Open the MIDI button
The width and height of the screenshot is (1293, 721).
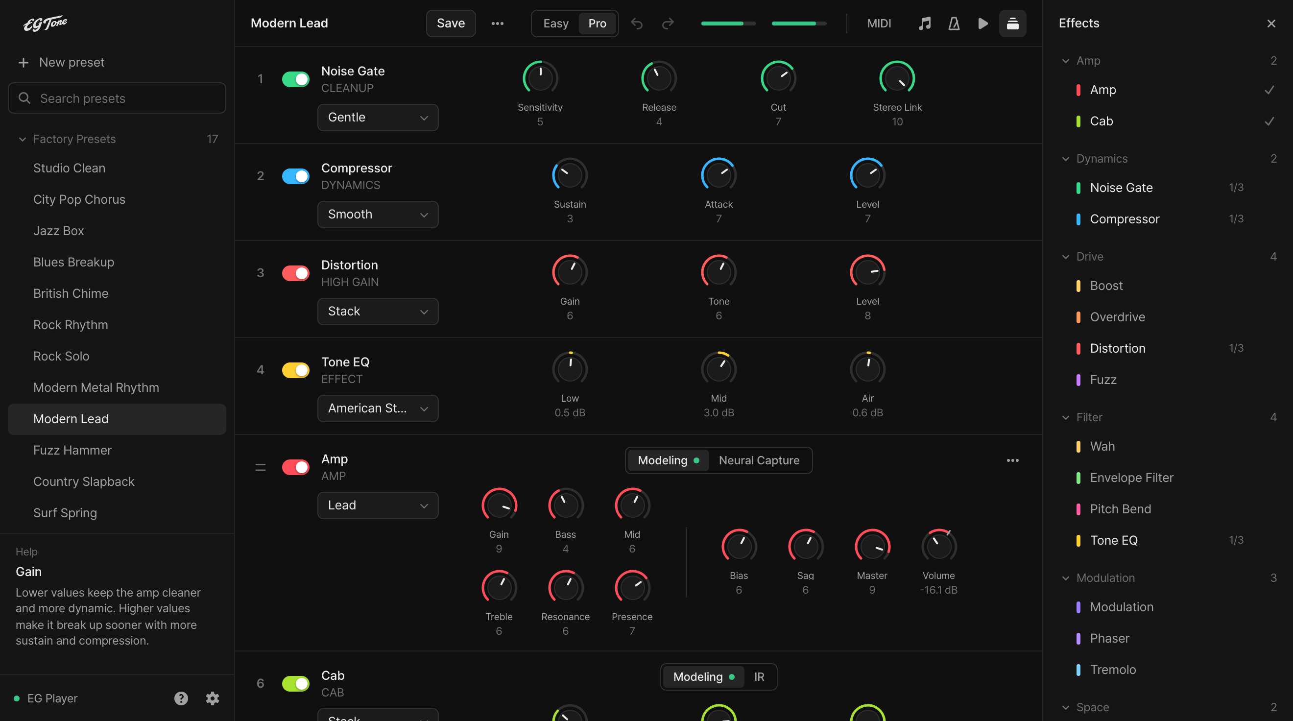pos(879,24)
